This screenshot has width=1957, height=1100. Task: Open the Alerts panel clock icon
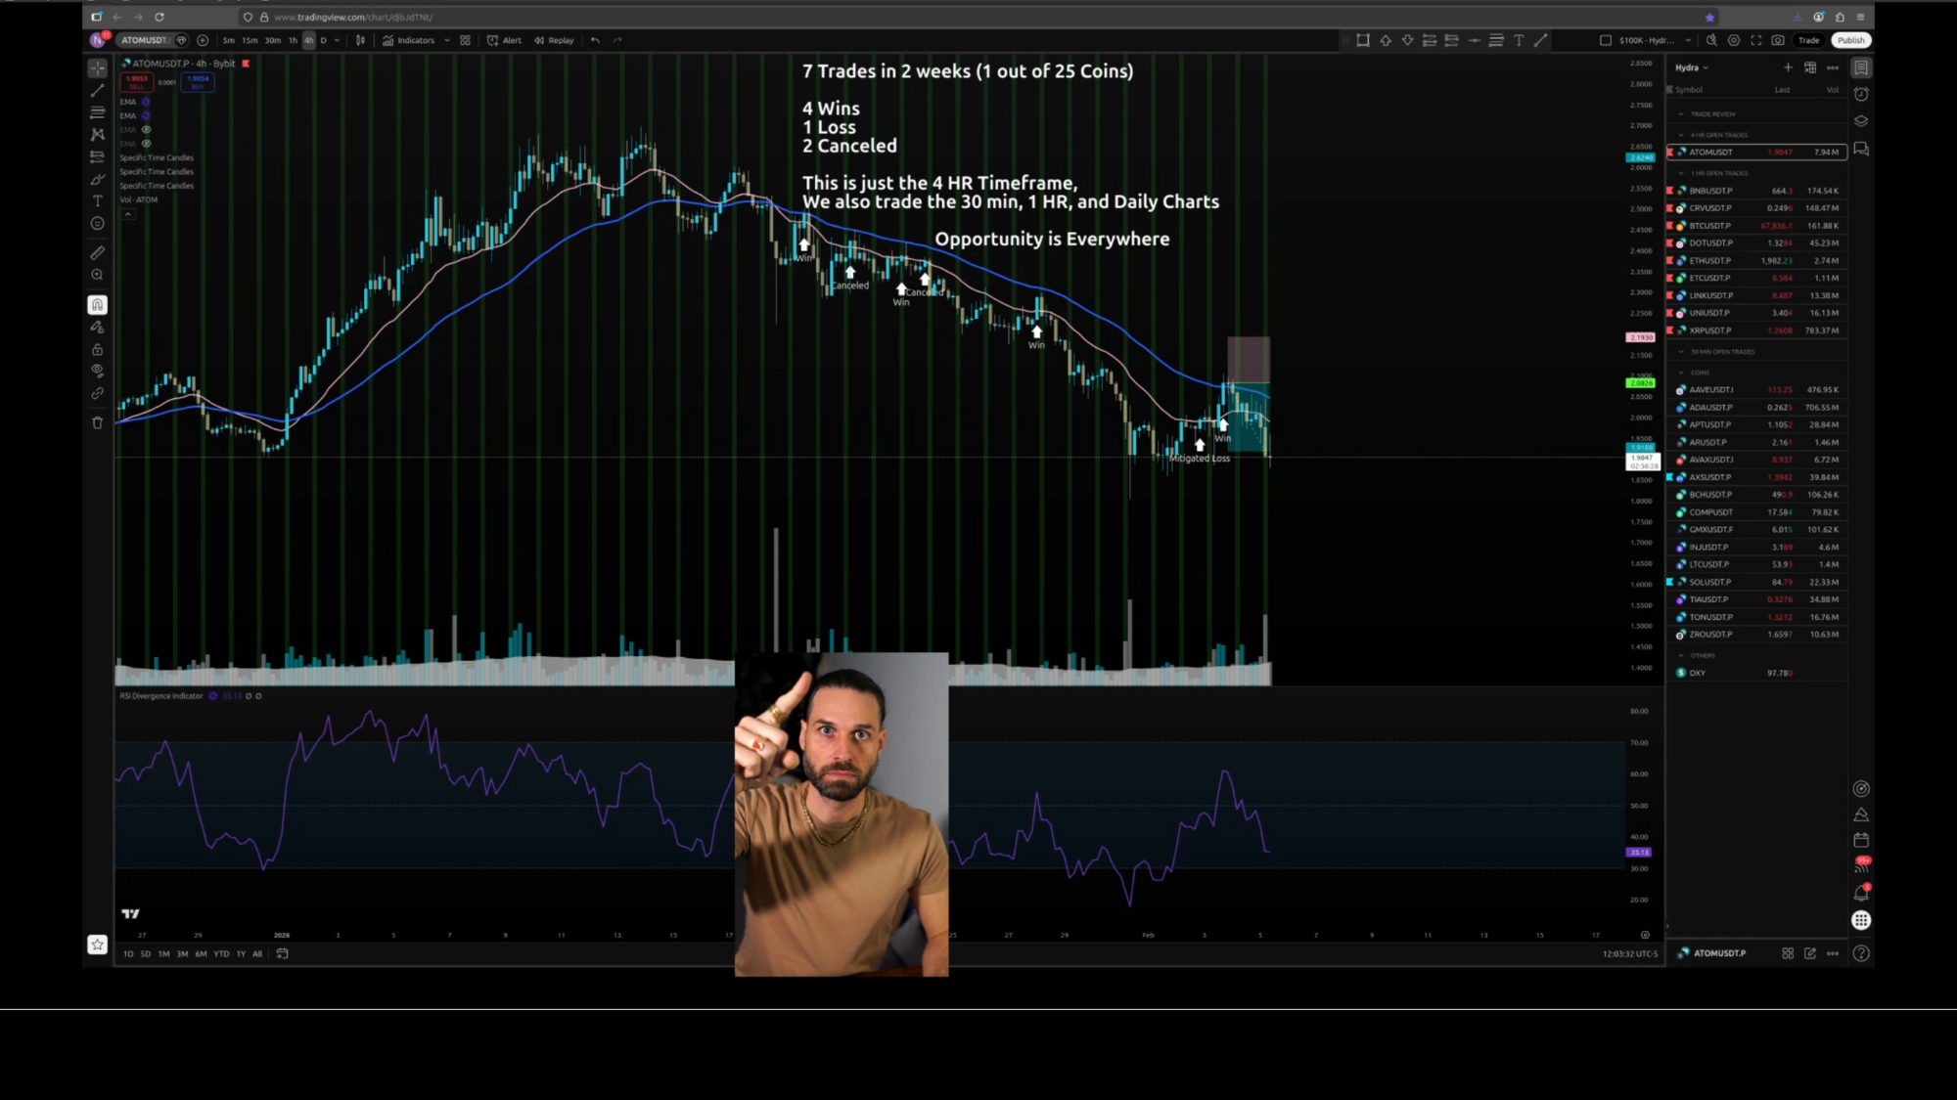point(1861,94)
